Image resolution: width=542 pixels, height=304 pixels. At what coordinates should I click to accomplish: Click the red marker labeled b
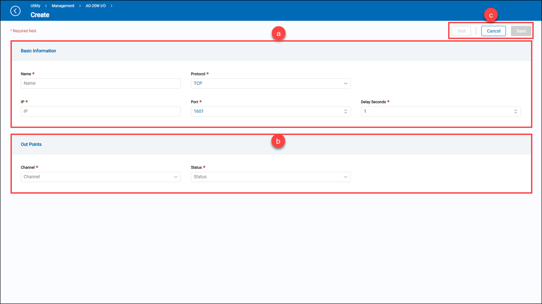[278, 141]
